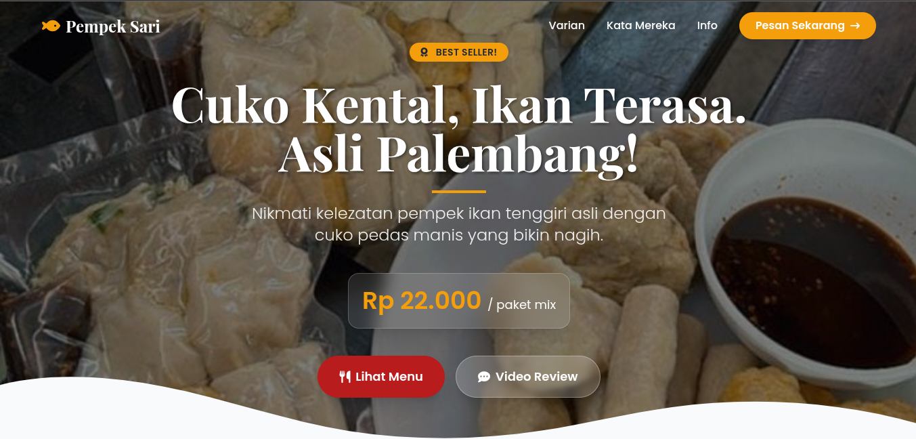Image resolution: width=916 pixels, height=439 pixels.
Task: Click the award ribbon icon in Best Seller badge
Action: (x=424, y=52)
